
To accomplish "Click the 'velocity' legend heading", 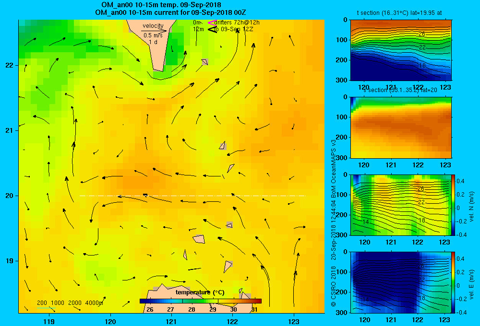I will (153, 26).
